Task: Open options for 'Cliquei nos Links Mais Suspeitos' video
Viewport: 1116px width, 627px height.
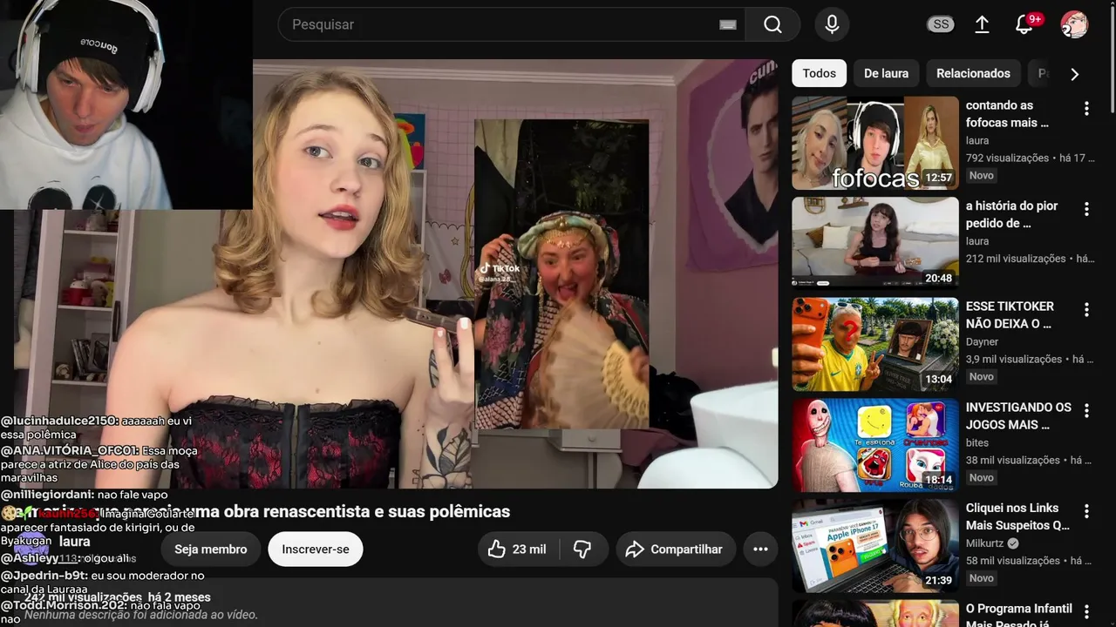Action: click(1086, 511)
